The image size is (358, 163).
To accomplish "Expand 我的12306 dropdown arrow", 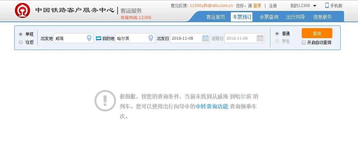I will [x=315, y=6].
